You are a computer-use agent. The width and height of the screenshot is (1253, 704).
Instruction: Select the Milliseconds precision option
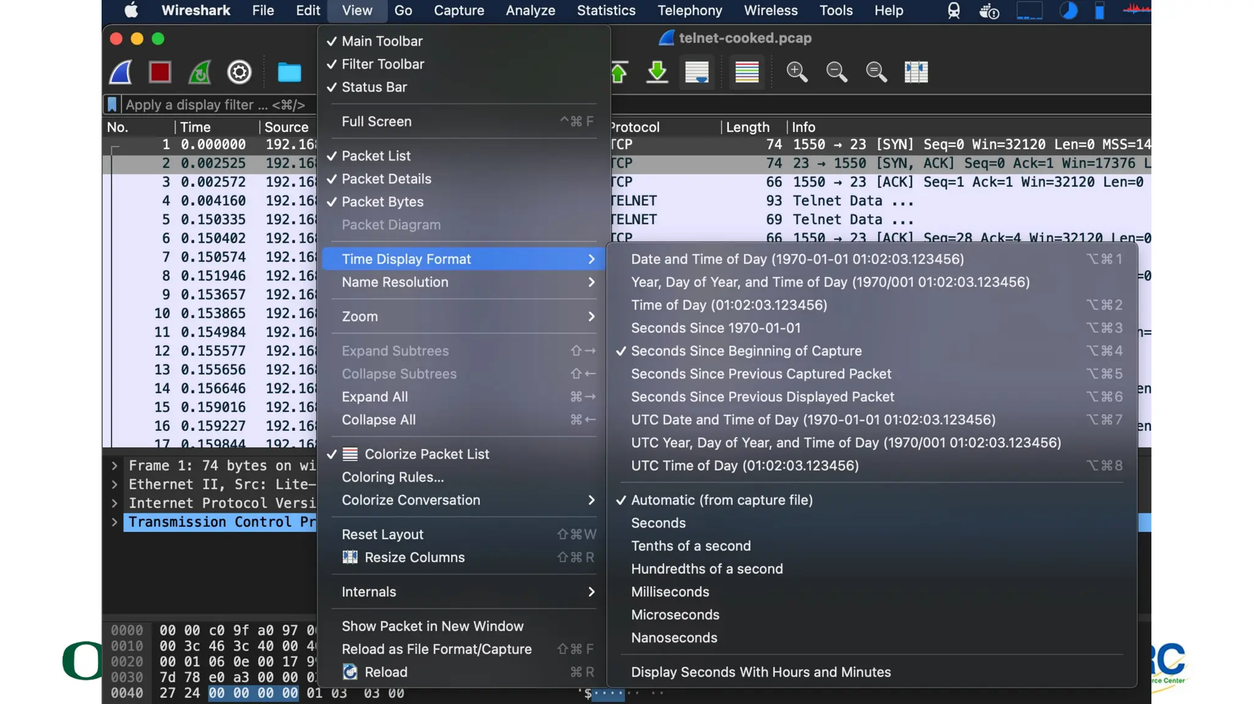tap(670, 592)
